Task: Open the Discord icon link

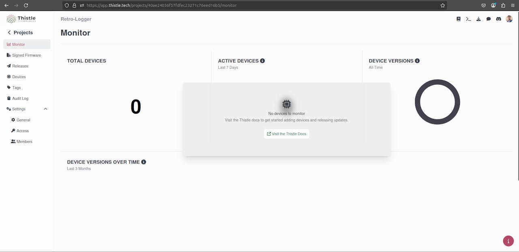Action: [x=499, y=19]
